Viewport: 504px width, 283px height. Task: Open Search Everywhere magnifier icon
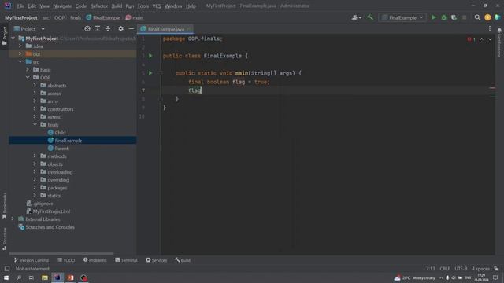click(x=477, y=17)
